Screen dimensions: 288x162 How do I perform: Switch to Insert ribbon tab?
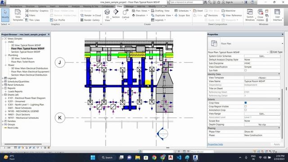(x=53, y=6)
